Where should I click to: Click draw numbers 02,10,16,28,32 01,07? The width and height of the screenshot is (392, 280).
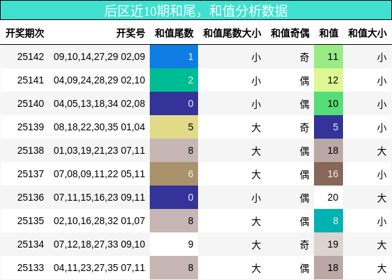coord(99,221)
